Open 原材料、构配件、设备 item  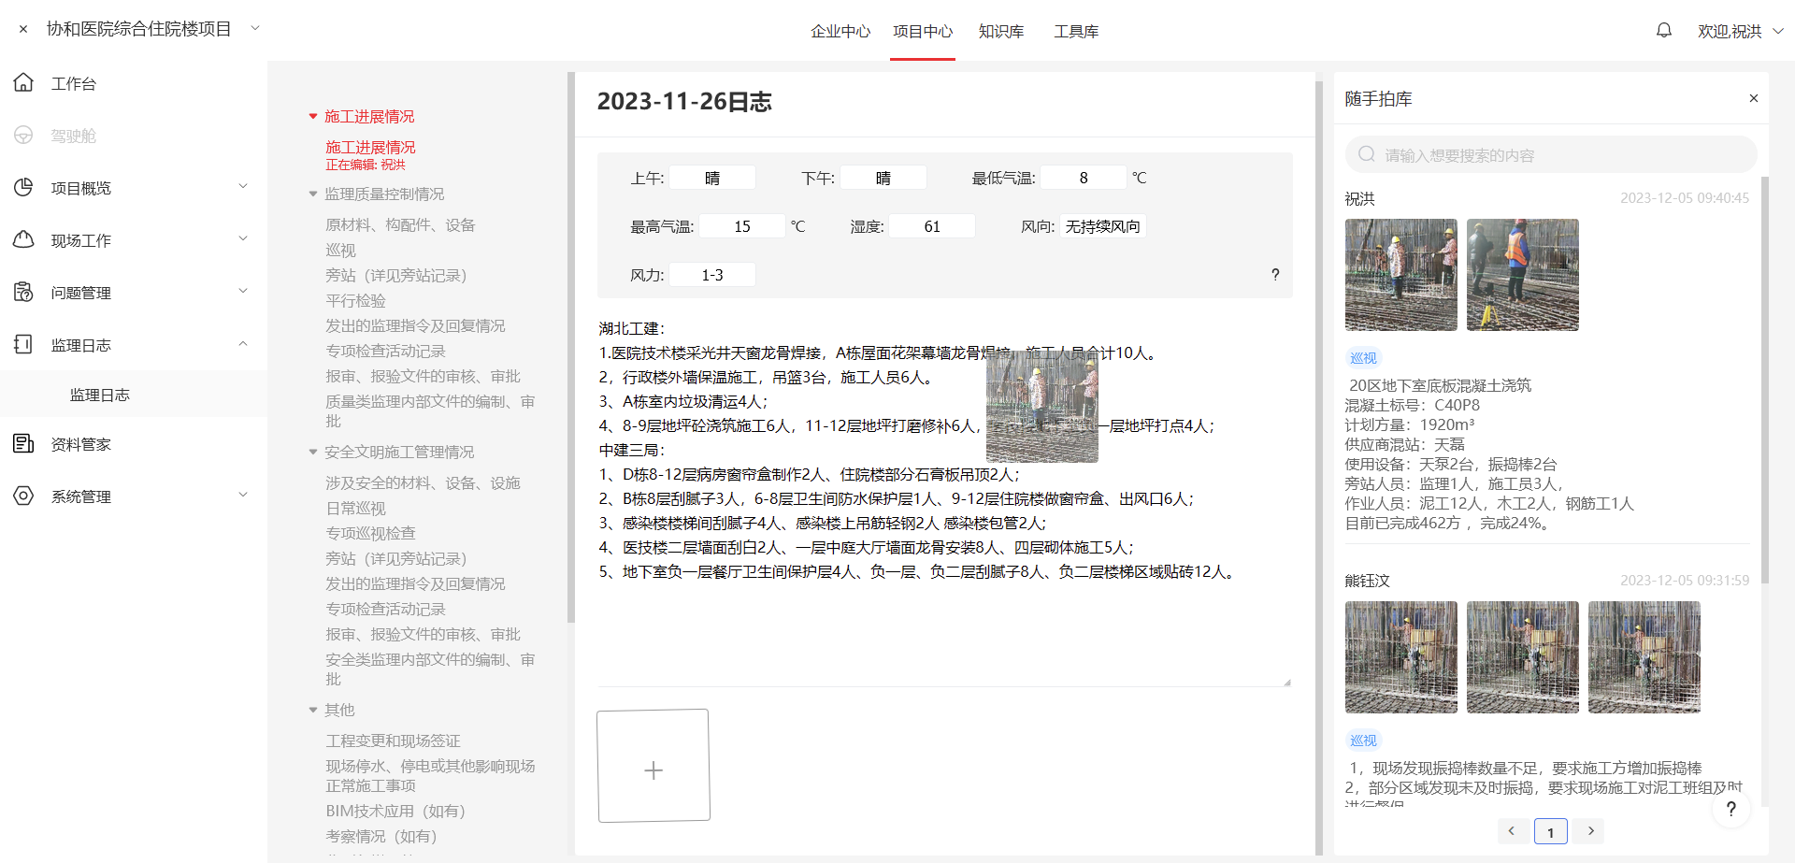click(400, 225)
